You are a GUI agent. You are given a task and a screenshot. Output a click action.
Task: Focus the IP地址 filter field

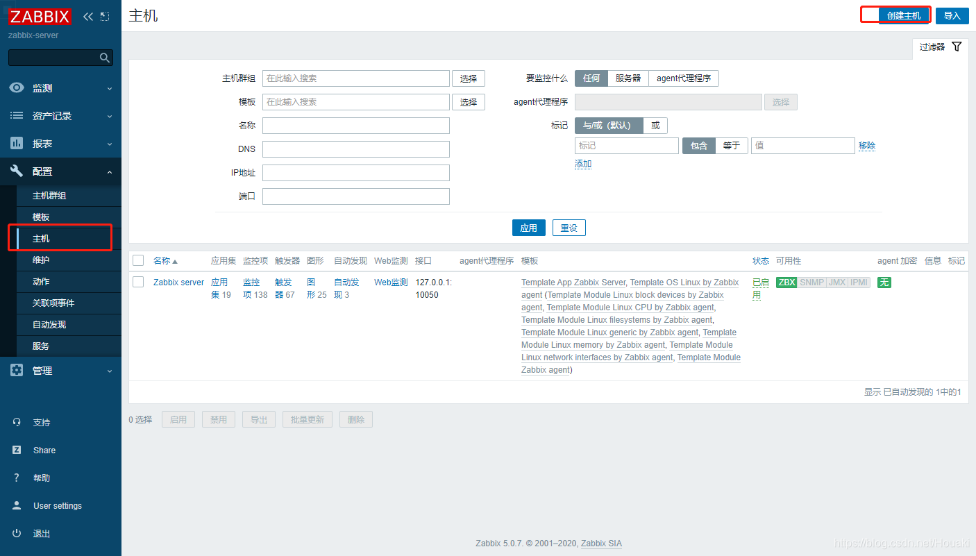coord(356,173)
